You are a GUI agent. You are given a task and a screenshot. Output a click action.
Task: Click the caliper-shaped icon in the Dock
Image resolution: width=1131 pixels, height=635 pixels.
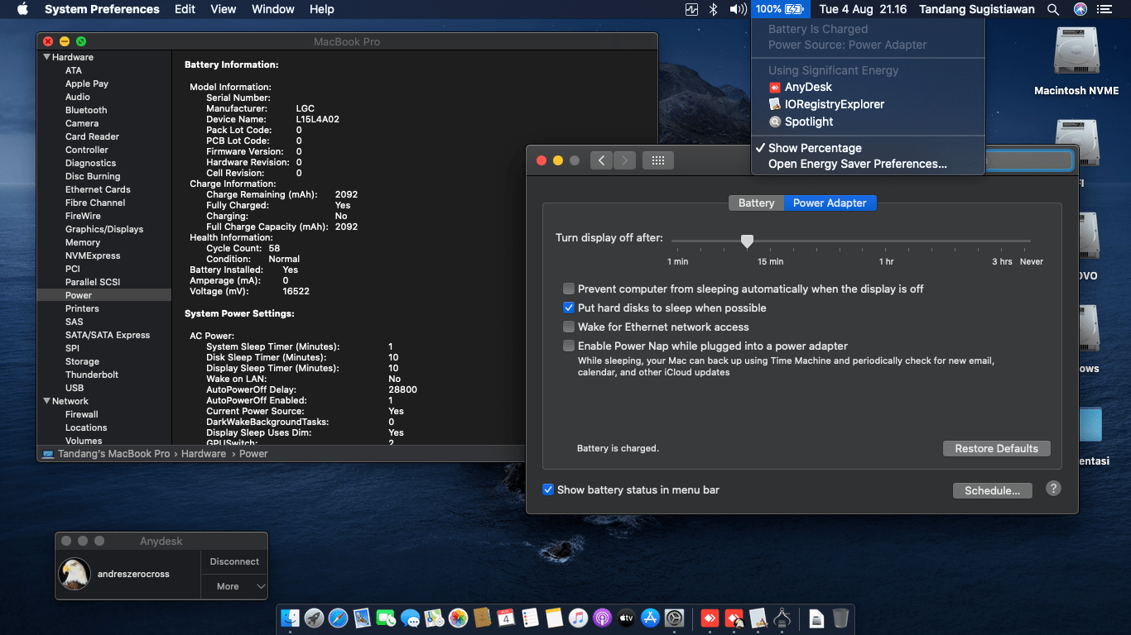tap(782, 618)
